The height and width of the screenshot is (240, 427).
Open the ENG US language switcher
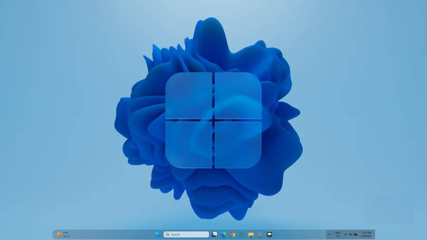pos(338,234)
